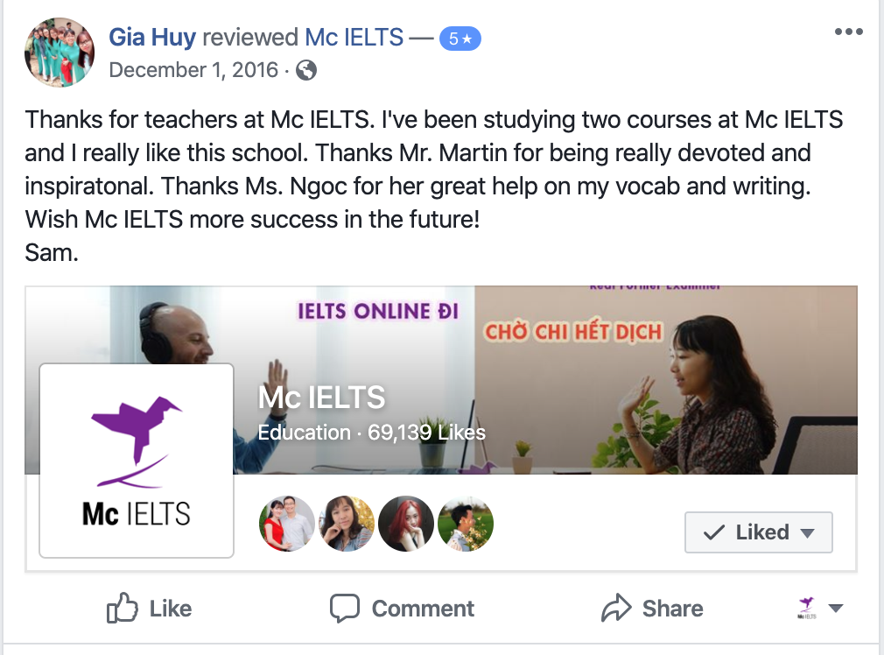Click the second friend avatar with long dark hair
Screen dimensions: 884x655
(x=347, y=524)
